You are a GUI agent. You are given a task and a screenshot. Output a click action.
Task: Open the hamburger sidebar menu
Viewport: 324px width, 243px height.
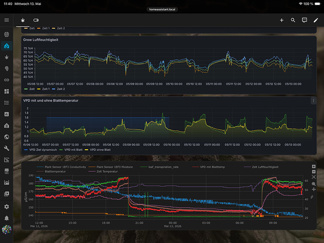coord(7,20)
